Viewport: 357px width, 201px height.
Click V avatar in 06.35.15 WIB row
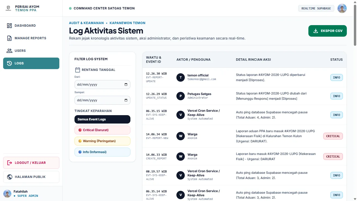(181, 115)
